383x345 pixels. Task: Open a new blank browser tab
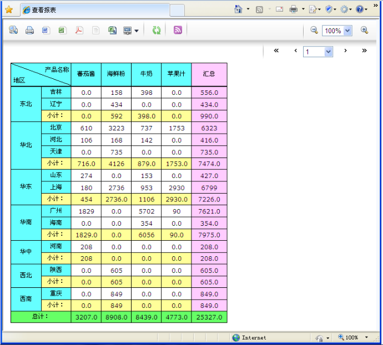[x=177, y=10]
